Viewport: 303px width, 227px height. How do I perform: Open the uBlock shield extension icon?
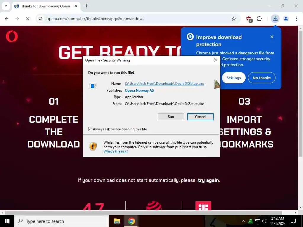[x=249, y=19]
